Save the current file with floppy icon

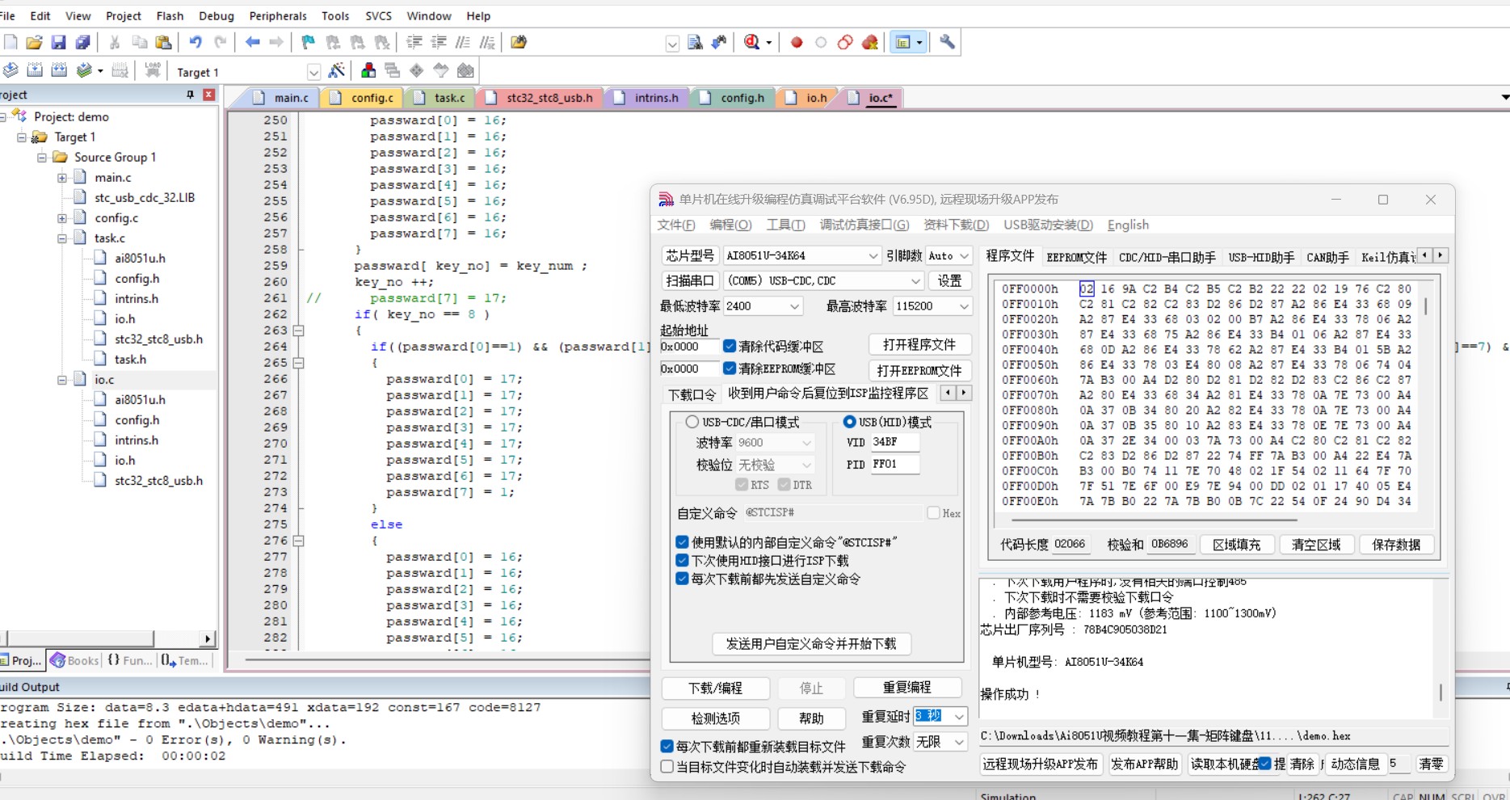pyautogui.click(x=58, y=42)
